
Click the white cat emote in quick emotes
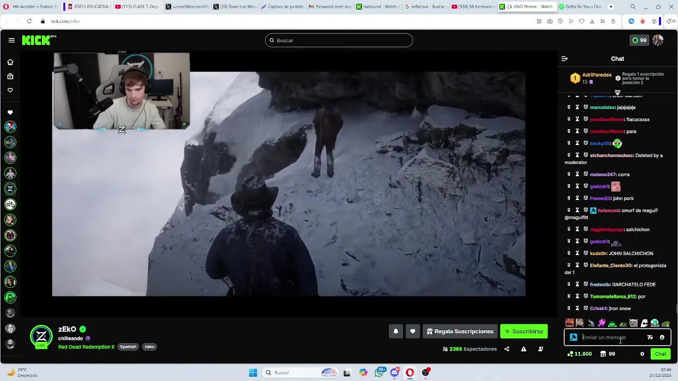[x=634, y=323]
